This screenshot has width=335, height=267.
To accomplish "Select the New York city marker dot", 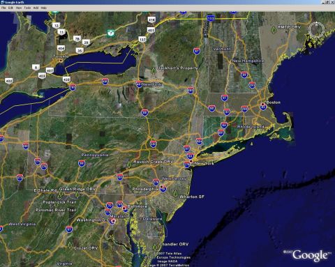I will (x=191, y=161).
